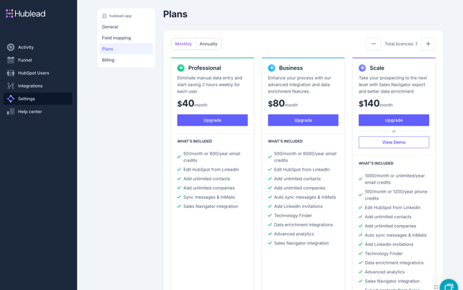The image size is (463, 290).
Task: Click View Demo for Scale plan
Action: click(393, 142)
